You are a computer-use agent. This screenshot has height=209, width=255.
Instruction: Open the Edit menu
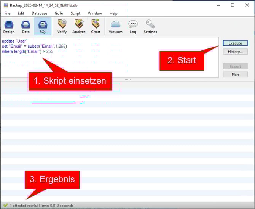point(21,13)
